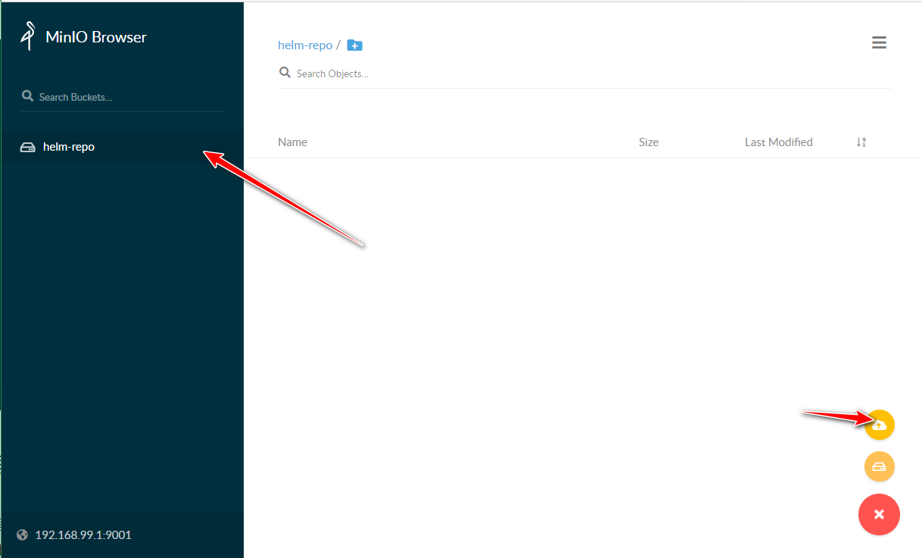Click the orange create bucket button
The width and height of the screenshot is (922, 558).
coord(880,466)
